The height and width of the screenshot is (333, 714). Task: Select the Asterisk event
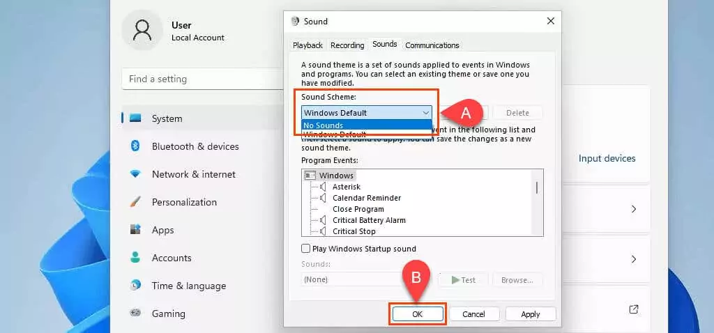pyautogui.click(x=347, y=187)
